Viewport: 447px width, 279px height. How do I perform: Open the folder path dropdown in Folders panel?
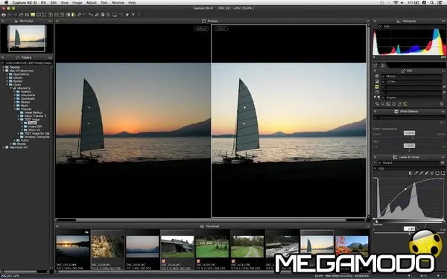26,62
